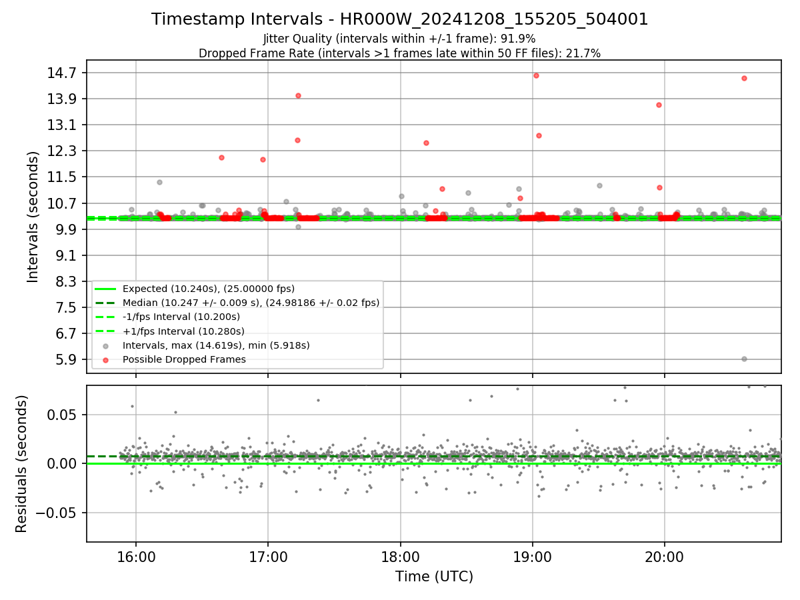Click the 12.3 y-axis tick label
The image size is (800, 600).
pyautogui.click(x=63, y=151)
